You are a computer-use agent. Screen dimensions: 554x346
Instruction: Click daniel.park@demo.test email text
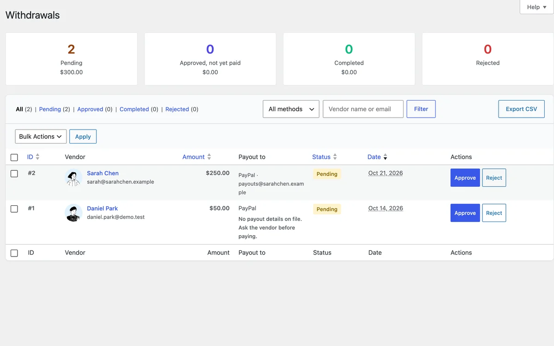116,217
